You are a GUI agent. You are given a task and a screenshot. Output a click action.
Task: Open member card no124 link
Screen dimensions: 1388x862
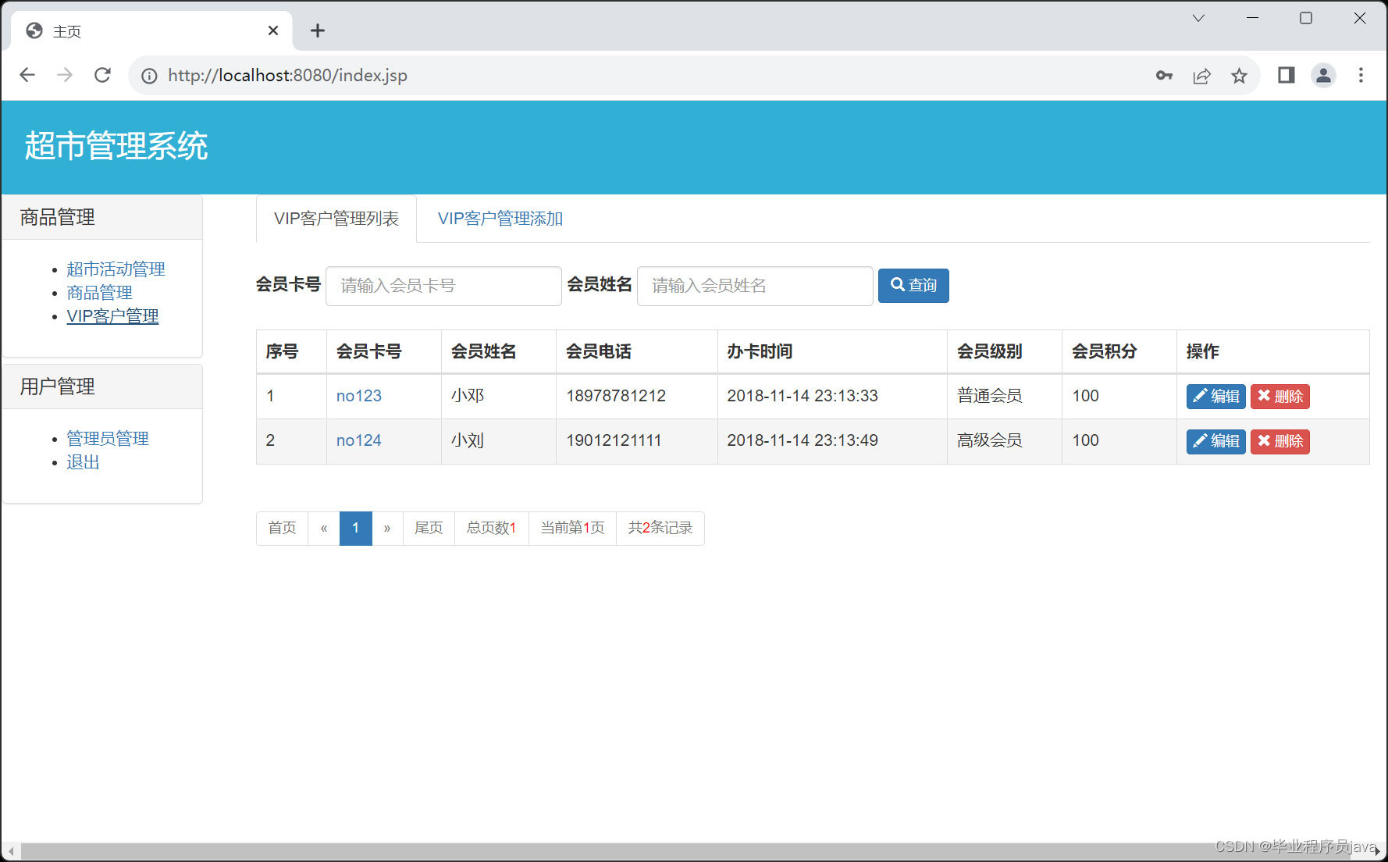(359, 440)
